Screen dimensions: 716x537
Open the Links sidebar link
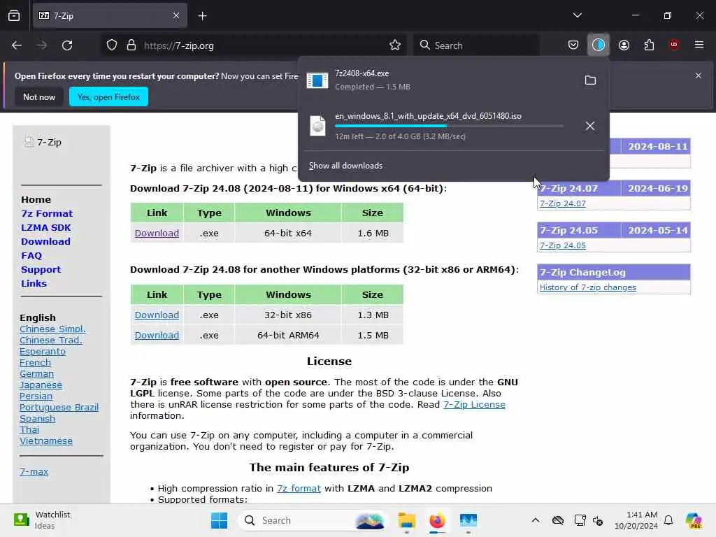34,284
